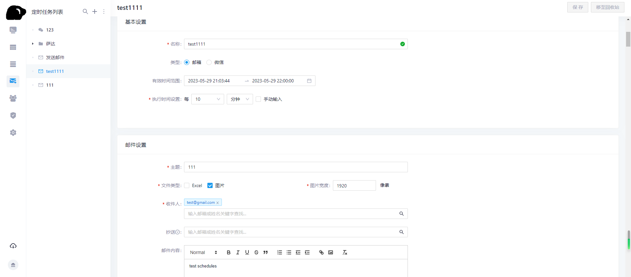Open the settings gear icon in sidebar

point(13,133)
